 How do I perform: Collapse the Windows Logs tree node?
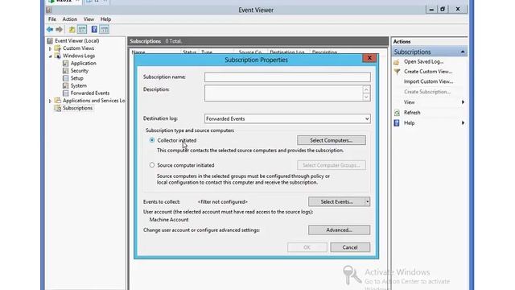pos(50,56)
